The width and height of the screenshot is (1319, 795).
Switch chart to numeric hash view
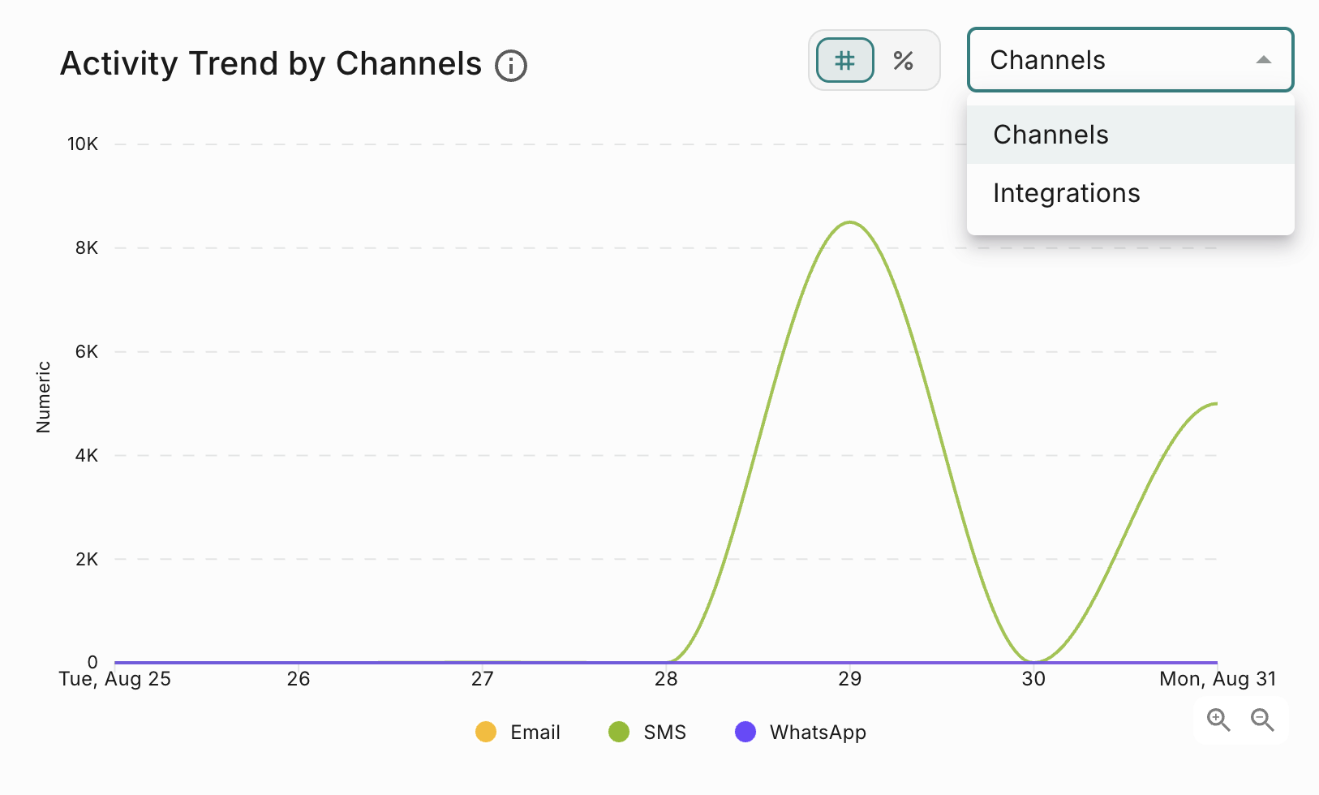[x=844, y=60]
